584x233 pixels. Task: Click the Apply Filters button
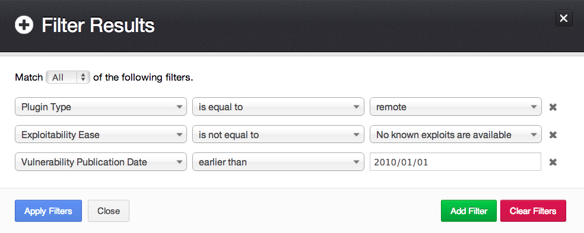pos(49,211)
